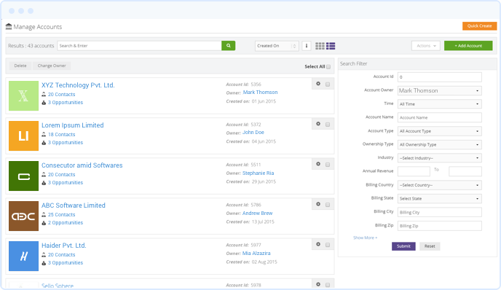Viewport: 501px width, 290px height.
Task: Open the Created On sort dropdown
Action: [277, 46]
